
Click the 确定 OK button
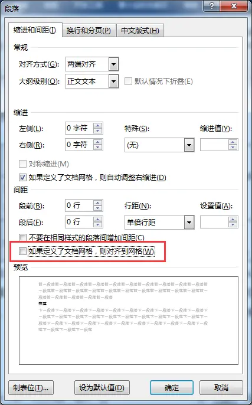coord(172,387)
